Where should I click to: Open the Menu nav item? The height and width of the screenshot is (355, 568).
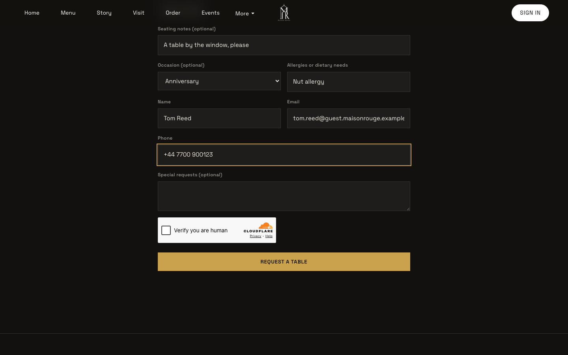pos(68,13)
